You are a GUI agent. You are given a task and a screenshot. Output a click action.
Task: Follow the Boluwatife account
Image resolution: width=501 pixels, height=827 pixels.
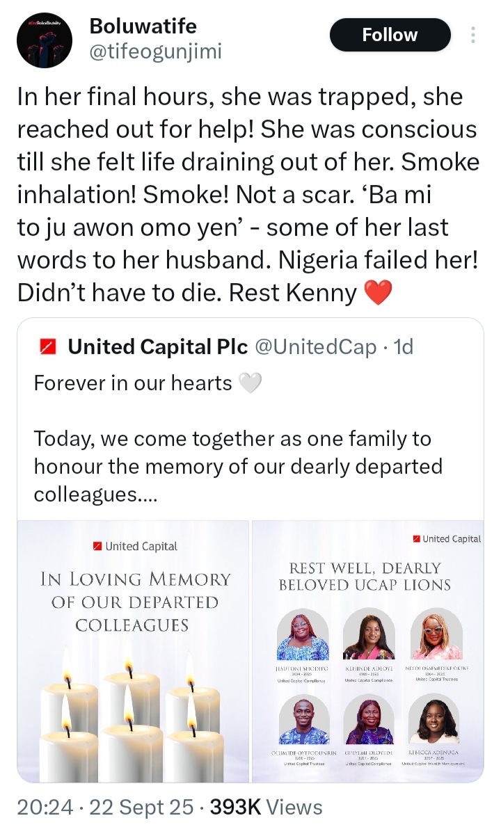390,35
